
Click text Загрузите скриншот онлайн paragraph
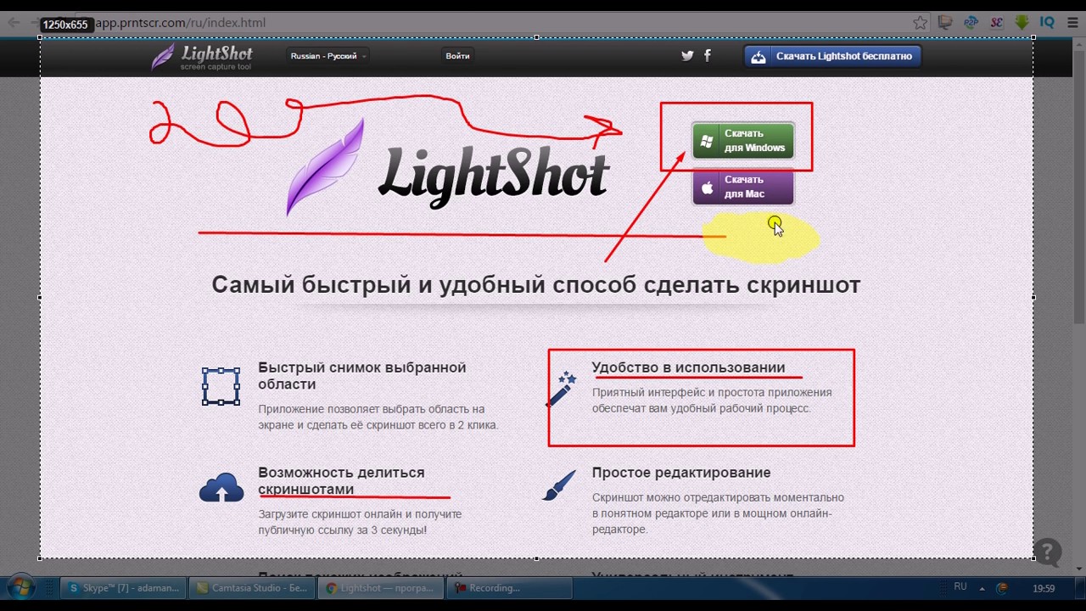click(360, 522)
